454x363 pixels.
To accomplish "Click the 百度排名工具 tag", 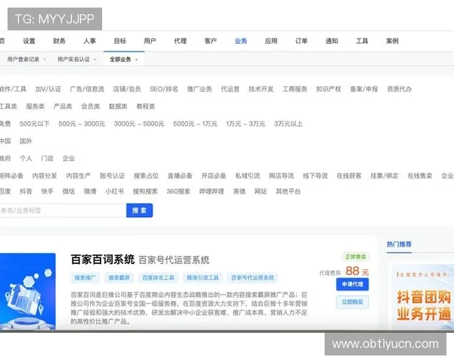I will tap(158, 278).
